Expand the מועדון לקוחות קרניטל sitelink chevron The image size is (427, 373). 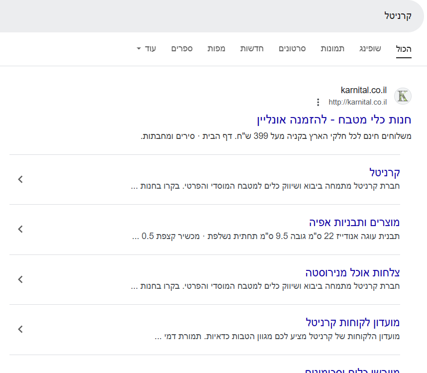click(20, 329)
